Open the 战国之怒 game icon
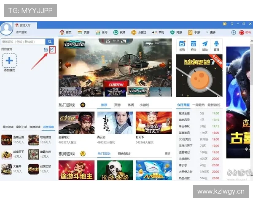Screen dimensions: 253x202 click(x=34, y=169)
